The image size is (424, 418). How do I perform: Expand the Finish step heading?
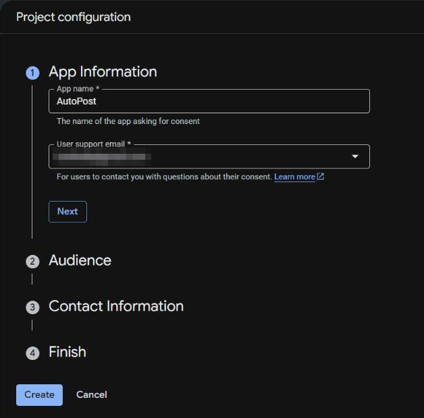click(x=68, y=352)
